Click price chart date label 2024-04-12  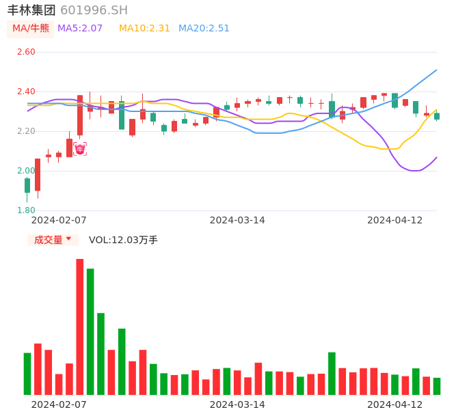[395, 220]
